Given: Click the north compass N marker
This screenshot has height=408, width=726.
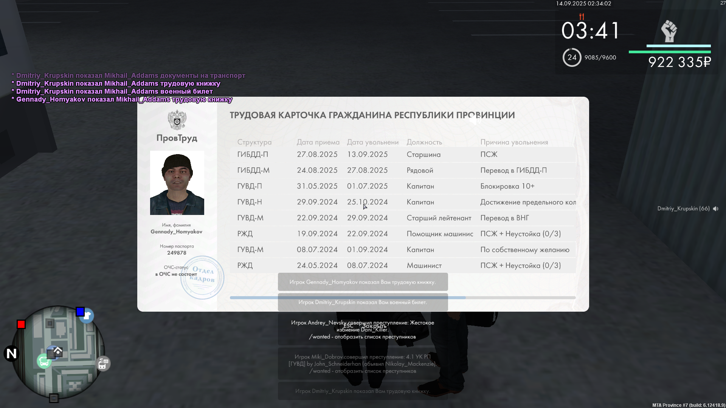Looking at the screenshot, I should click(11, 354).
